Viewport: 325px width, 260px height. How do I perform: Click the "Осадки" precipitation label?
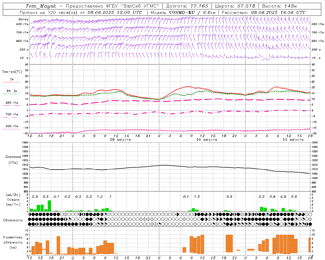[13, 200]
